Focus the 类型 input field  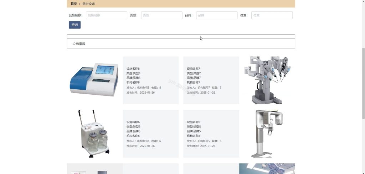(161, 15)
